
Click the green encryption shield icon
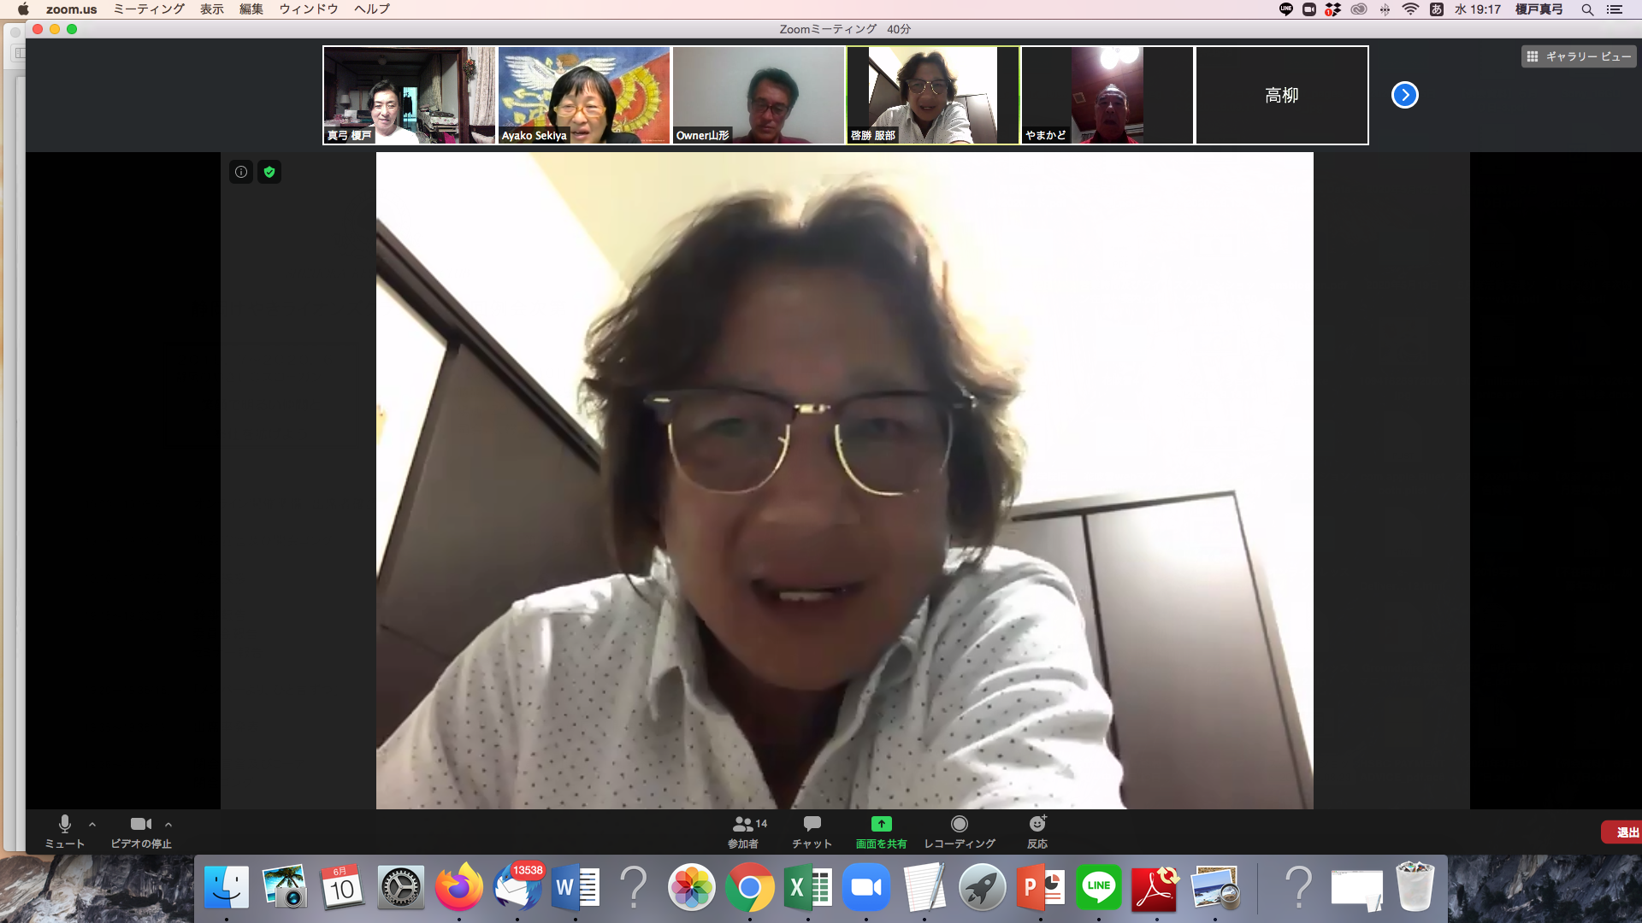pos(269,172)
